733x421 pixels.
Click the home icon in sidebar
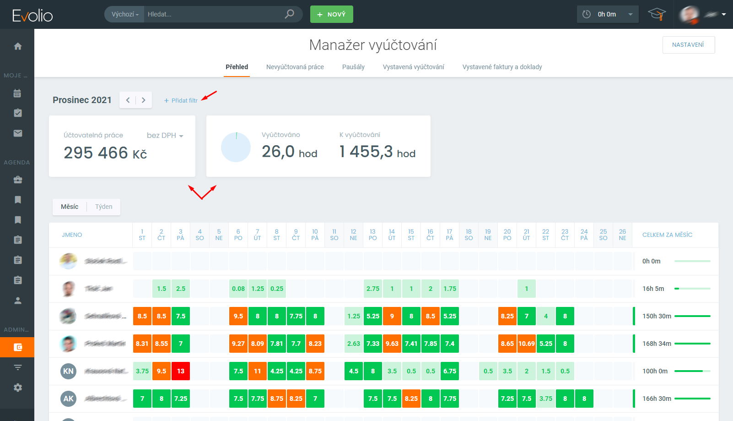[x=18, y=46]
